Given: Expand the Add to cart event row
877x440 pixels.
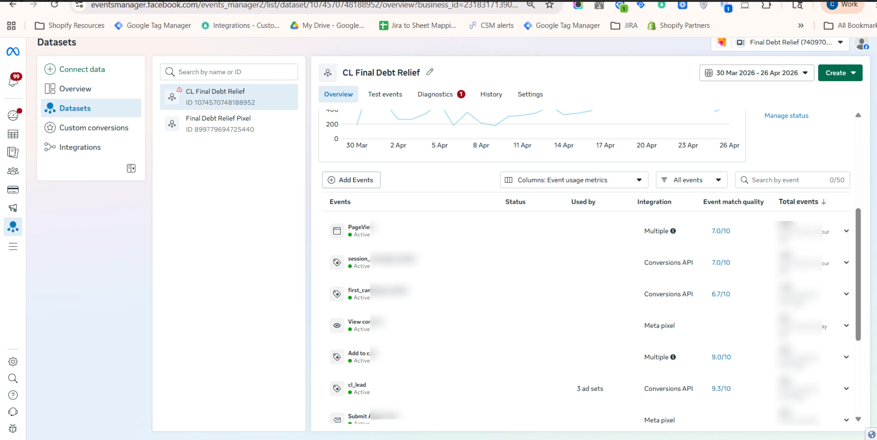Looking at the screenshot, I should 846,357.
